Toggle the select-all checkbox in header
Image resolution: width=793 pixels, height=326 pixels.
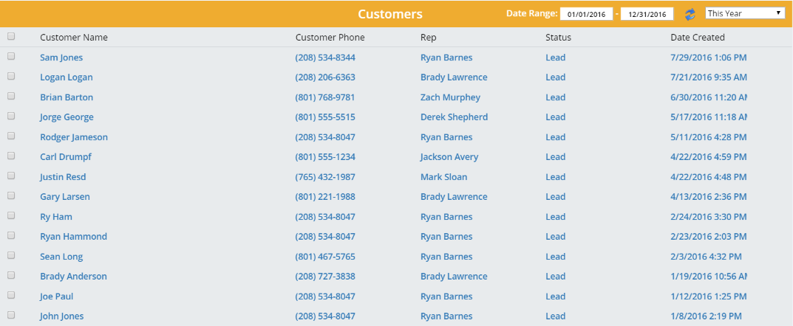(x=11, y=36)
